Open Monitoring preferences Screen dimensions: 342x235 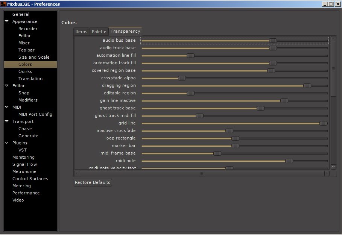point(23,157)
